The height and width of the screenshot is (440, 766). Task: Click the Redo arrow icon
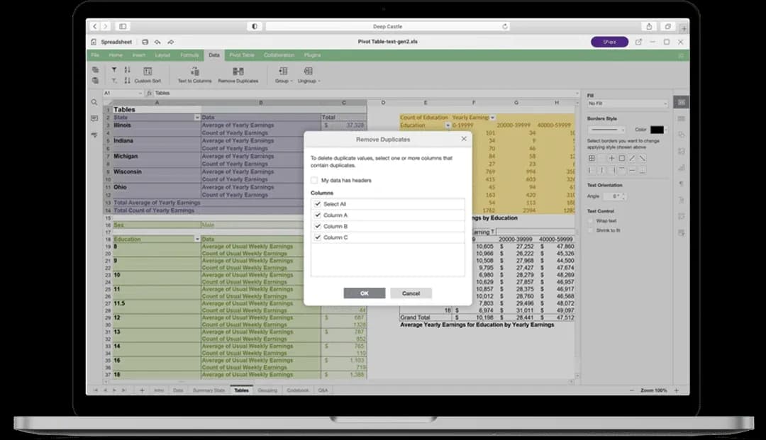(x=170, y=42)
